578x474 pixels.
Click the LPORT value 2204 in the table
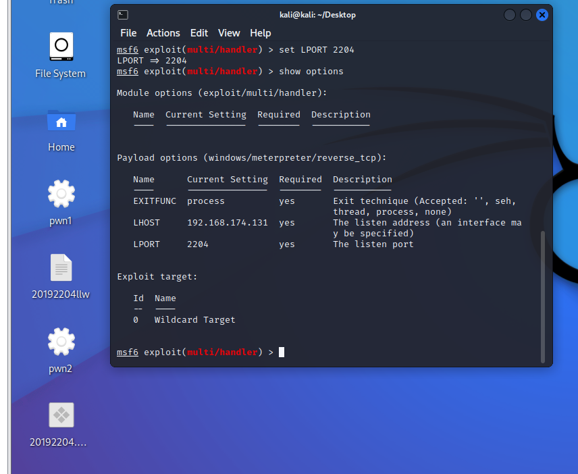click(x=198, y=244)
